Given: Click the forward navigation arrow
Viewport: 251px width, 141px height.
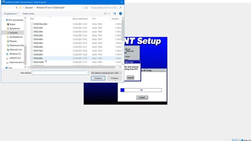Looking at the screenshot, I should pyautogui.click(x=9, y=8).
